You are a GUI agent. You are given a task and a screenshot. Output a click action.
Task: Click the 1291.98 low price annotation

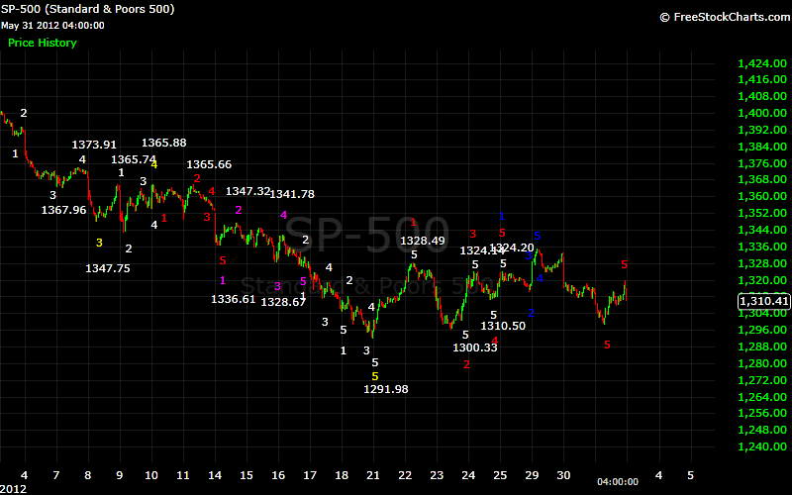pyautogui.click(x=386, y=389)
